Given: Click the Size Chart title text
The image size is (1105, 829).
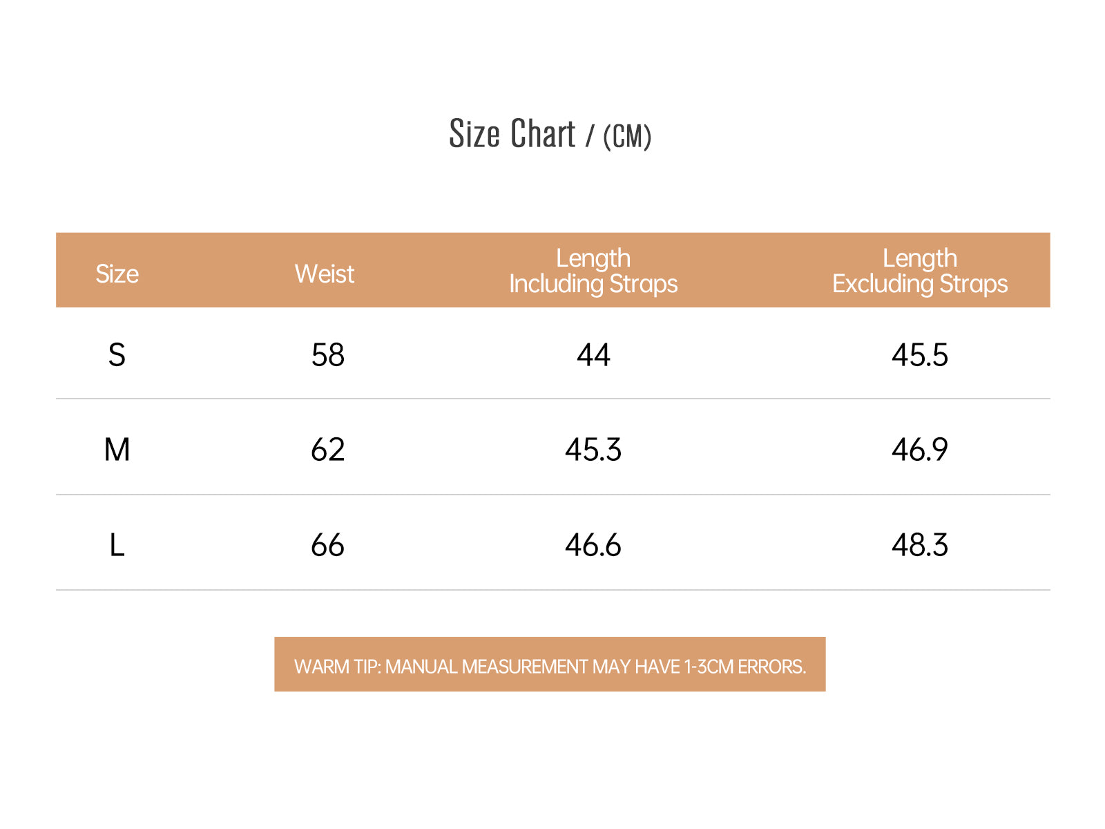Looking at the screenshot, I should point(512,133).
